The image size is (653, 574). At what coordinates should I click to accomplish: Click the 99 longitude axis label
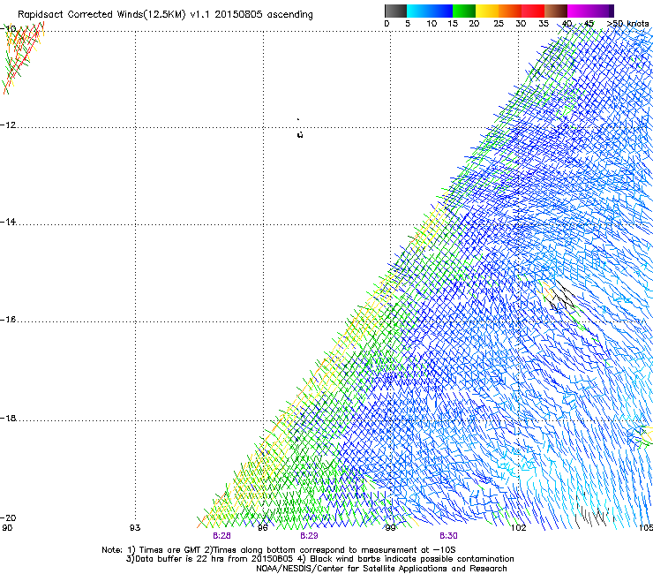tap(390, 528)
